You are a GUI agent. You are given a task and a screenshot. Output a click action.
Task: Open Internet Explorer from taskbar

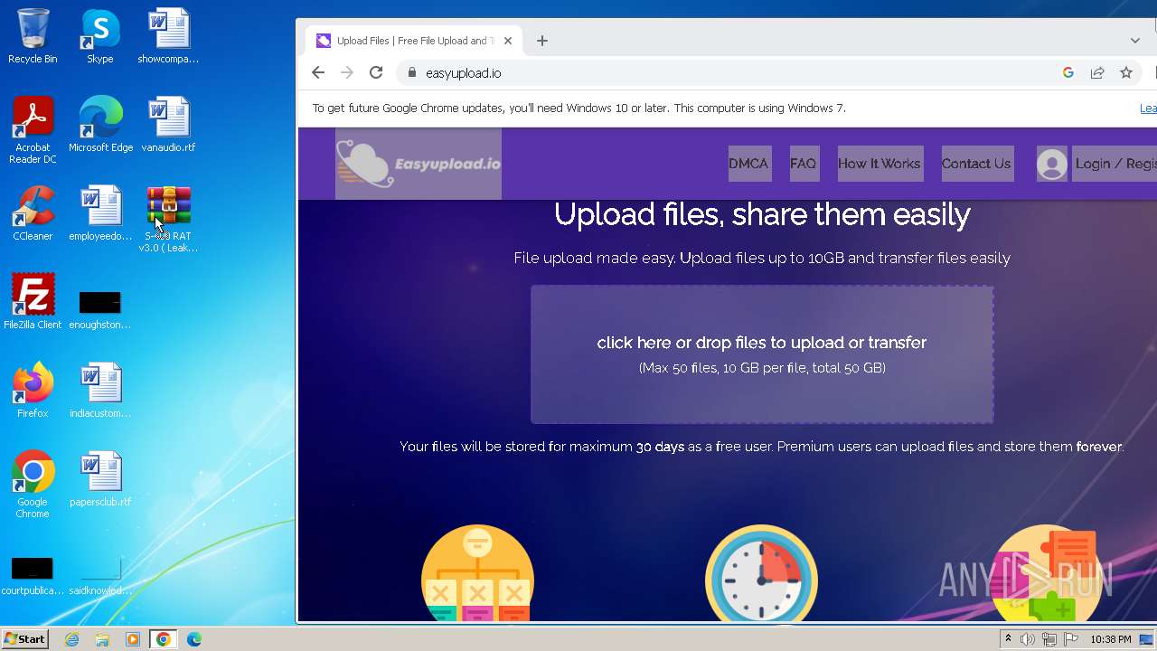[72, 639]
